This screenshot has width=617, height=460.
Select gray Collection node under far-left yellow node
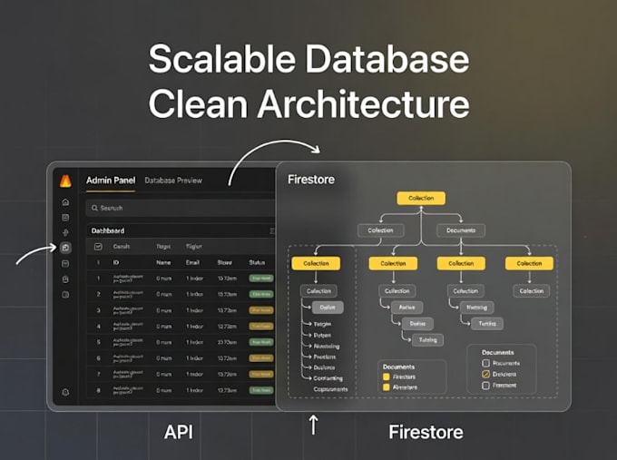click(318, 291)
